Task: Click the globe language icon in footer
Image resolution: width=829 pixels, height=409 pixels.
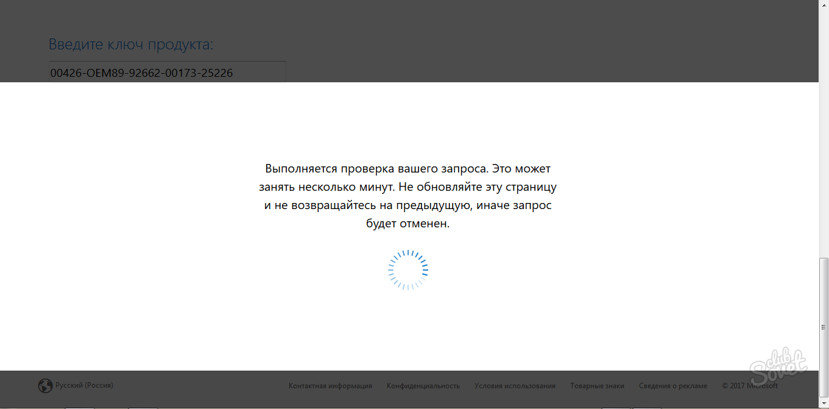Action: point(45,386)
